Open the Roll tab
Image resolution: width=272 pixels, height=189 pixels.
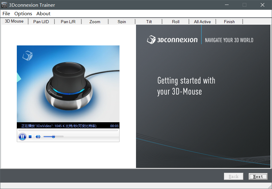click(x=176, y=22)
